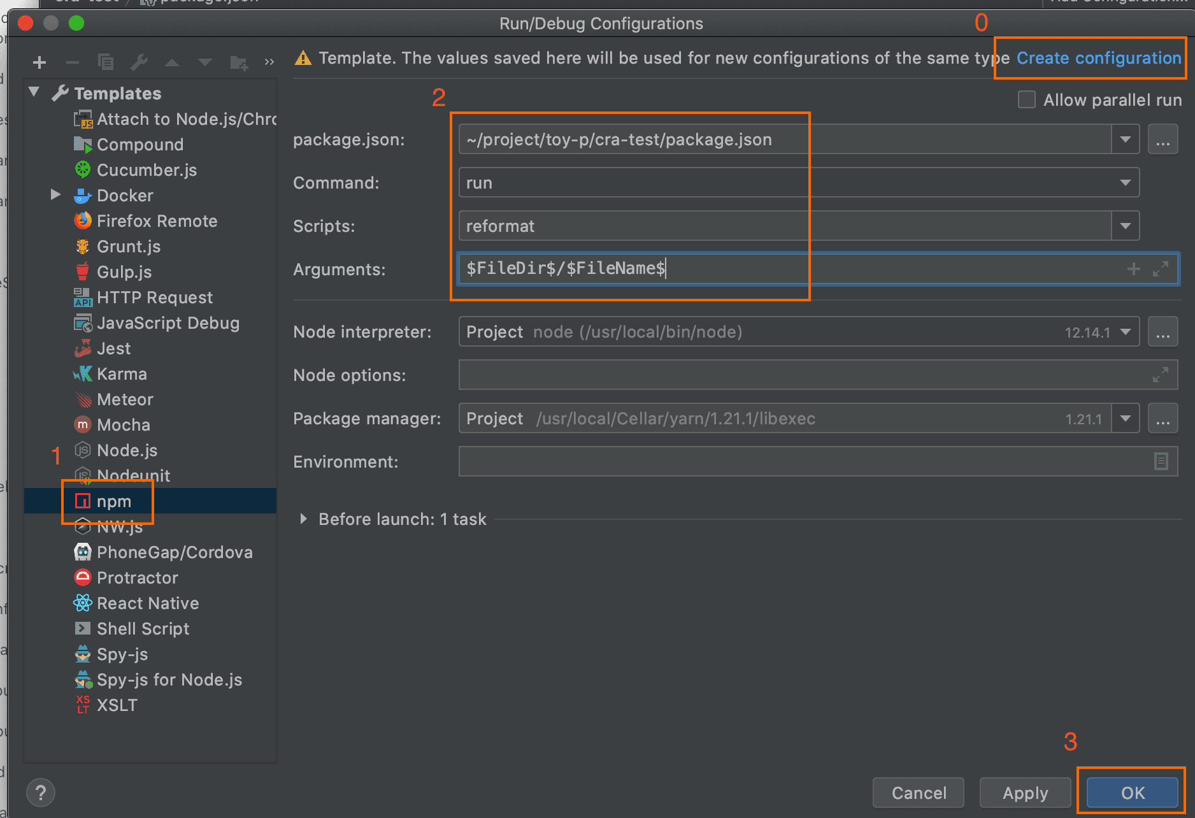Click expand icon in Arguments field
This screenshot has height=818, width=1195.
1161,269
